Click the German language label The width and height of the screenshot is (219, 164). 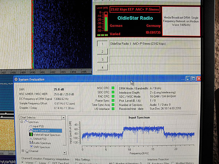[x=116, y=26]
